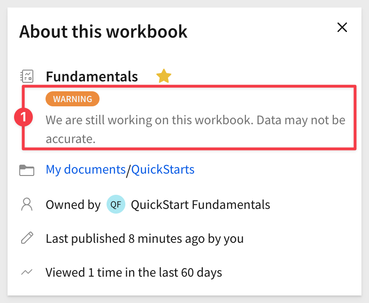The width and height of the screenshot is (369, 303).
Task: Click the Viewed 1 time statistic text
Action: tap(134, 272)
